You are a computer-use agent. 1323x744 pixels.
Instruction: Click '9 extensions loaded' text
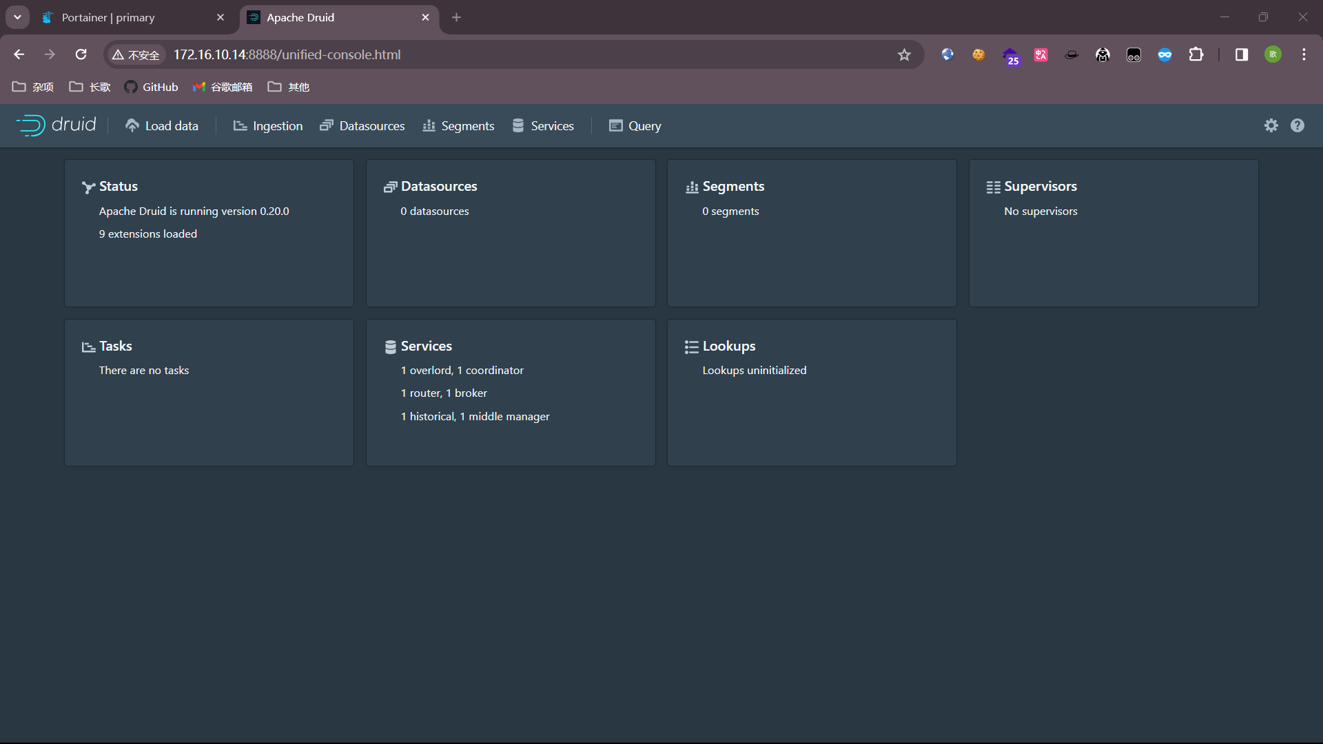pos(148,234)
